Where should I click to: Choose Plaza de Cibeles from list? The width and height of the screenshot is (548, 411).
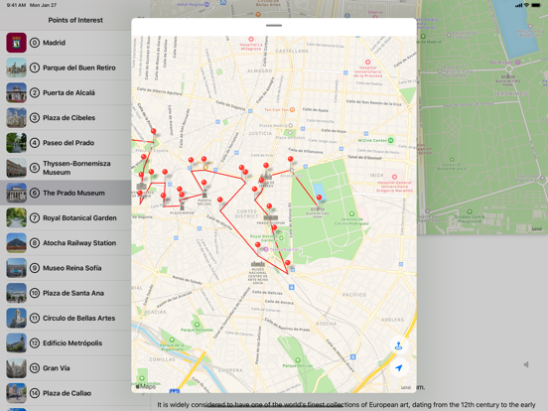pyautogui.click(x=66, y=118)
